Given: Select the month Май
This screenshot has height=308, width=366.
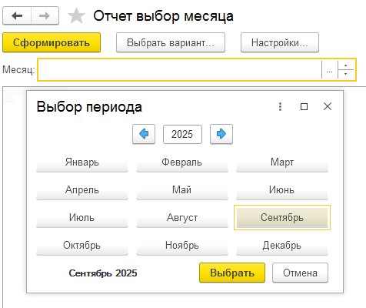Looking at the screenshot, I should point(182,190).
